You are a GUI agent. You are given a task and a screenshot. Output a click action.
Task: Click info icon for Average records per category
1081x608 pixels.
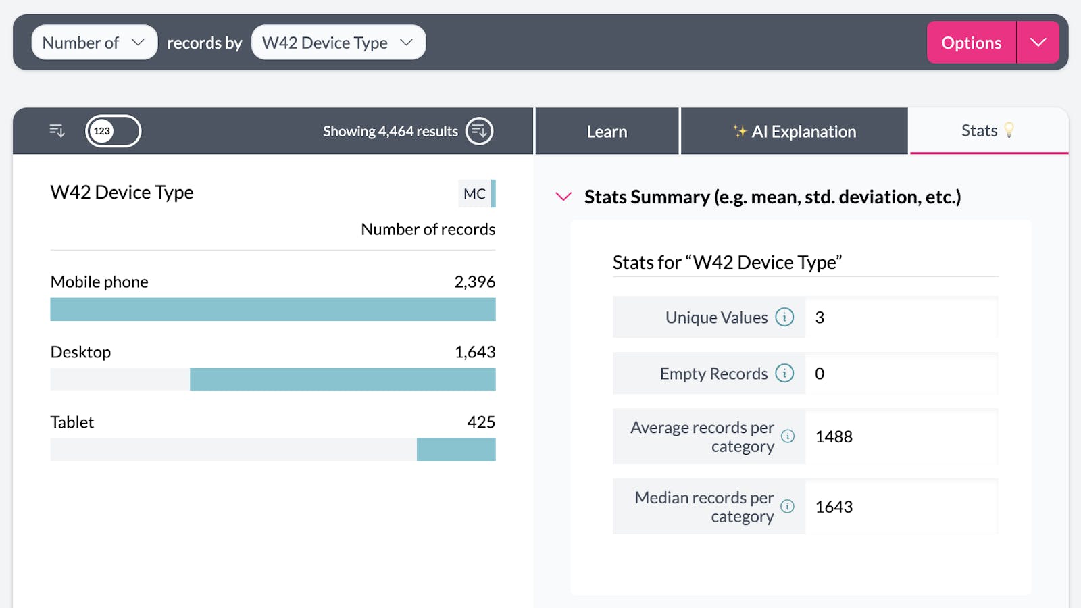788,436
